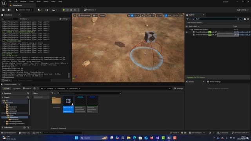Start Play In Editor with the green play button
Screen dimensions: 251x141
pos(64,10)
